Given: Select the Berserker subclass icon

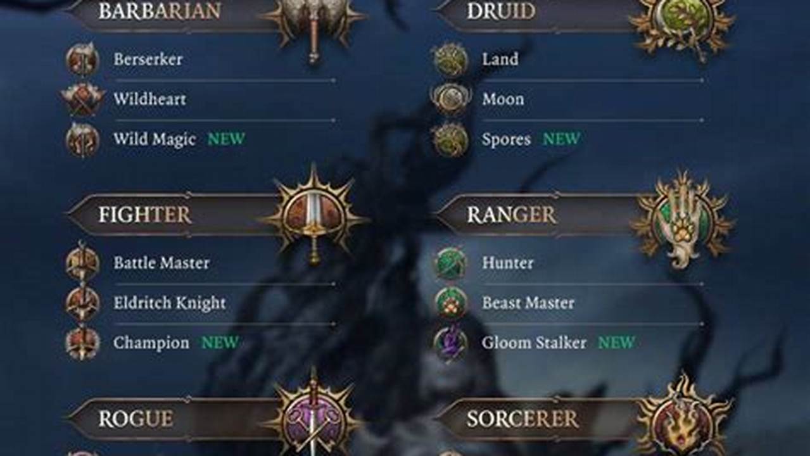Looking at the screenshot, I should pos(82,60).
